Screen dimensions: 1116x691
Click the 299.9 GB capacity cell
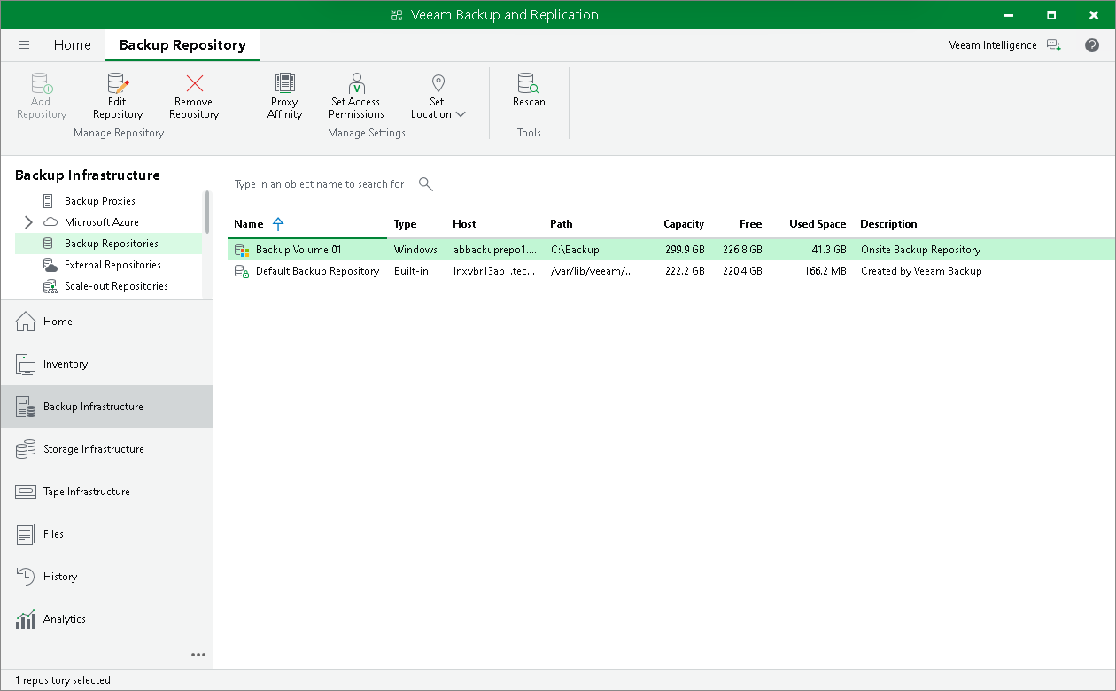coord(684,250)
